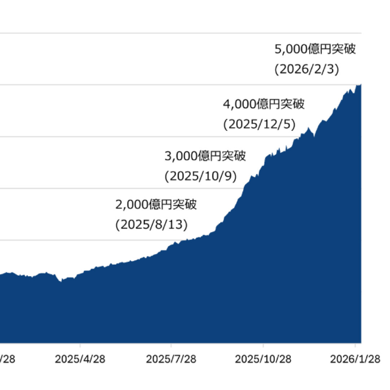Click the topmost horizontal gridline
Screen dimensions: 390x390
(181, 33)
